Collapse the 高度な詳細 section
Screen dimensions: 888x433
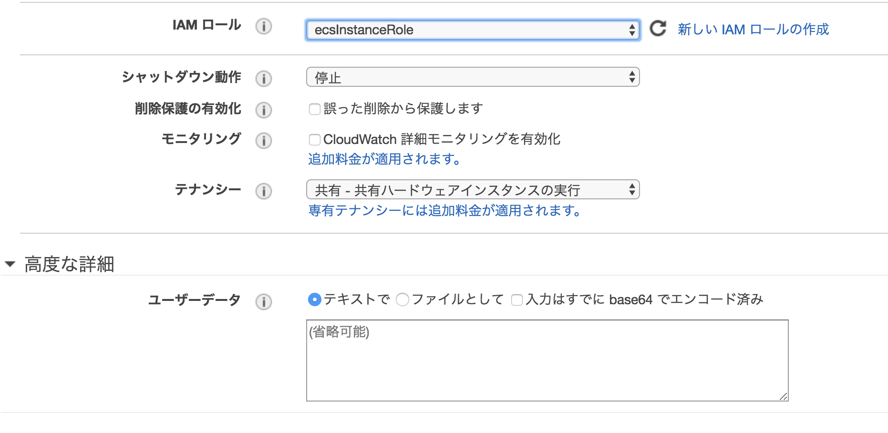click(10, 264)
